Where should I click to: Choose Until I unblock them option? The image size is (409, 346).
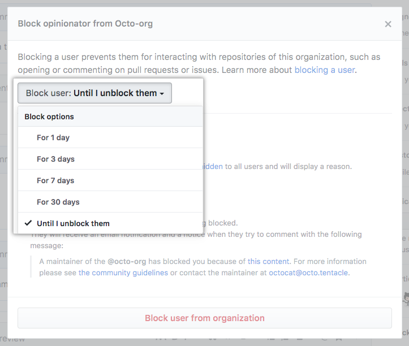pyautogui.click(x=73, y=223)
